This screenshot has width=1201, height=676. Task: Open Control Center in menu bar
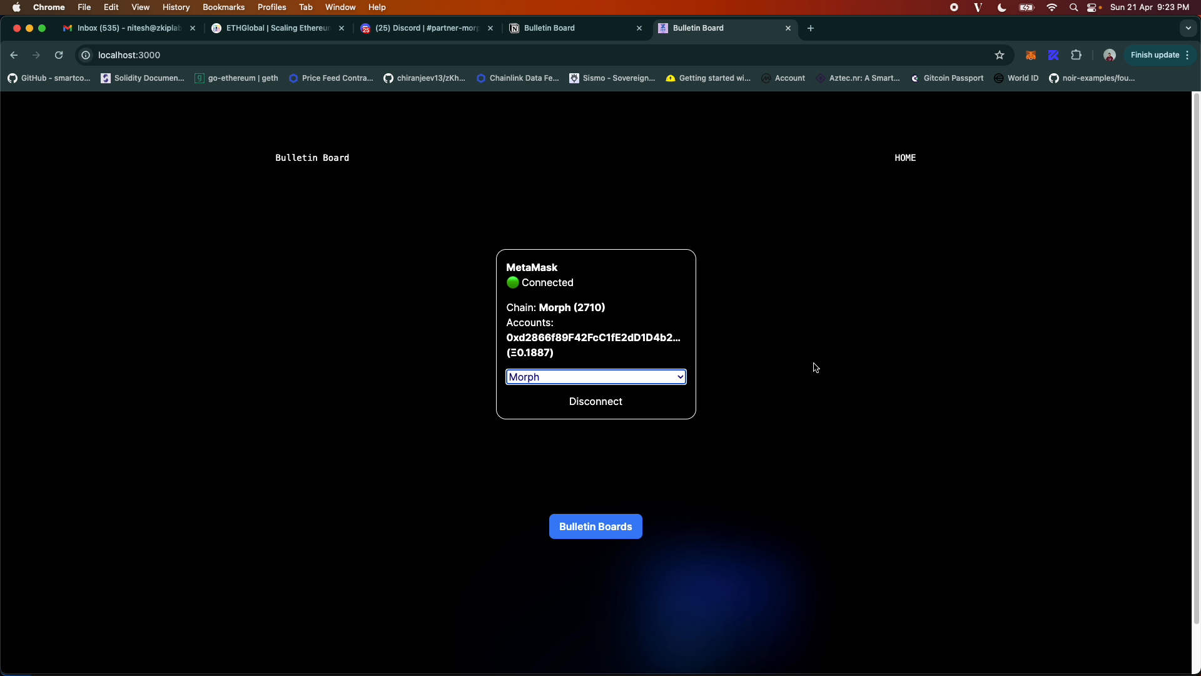[1093, 8]
